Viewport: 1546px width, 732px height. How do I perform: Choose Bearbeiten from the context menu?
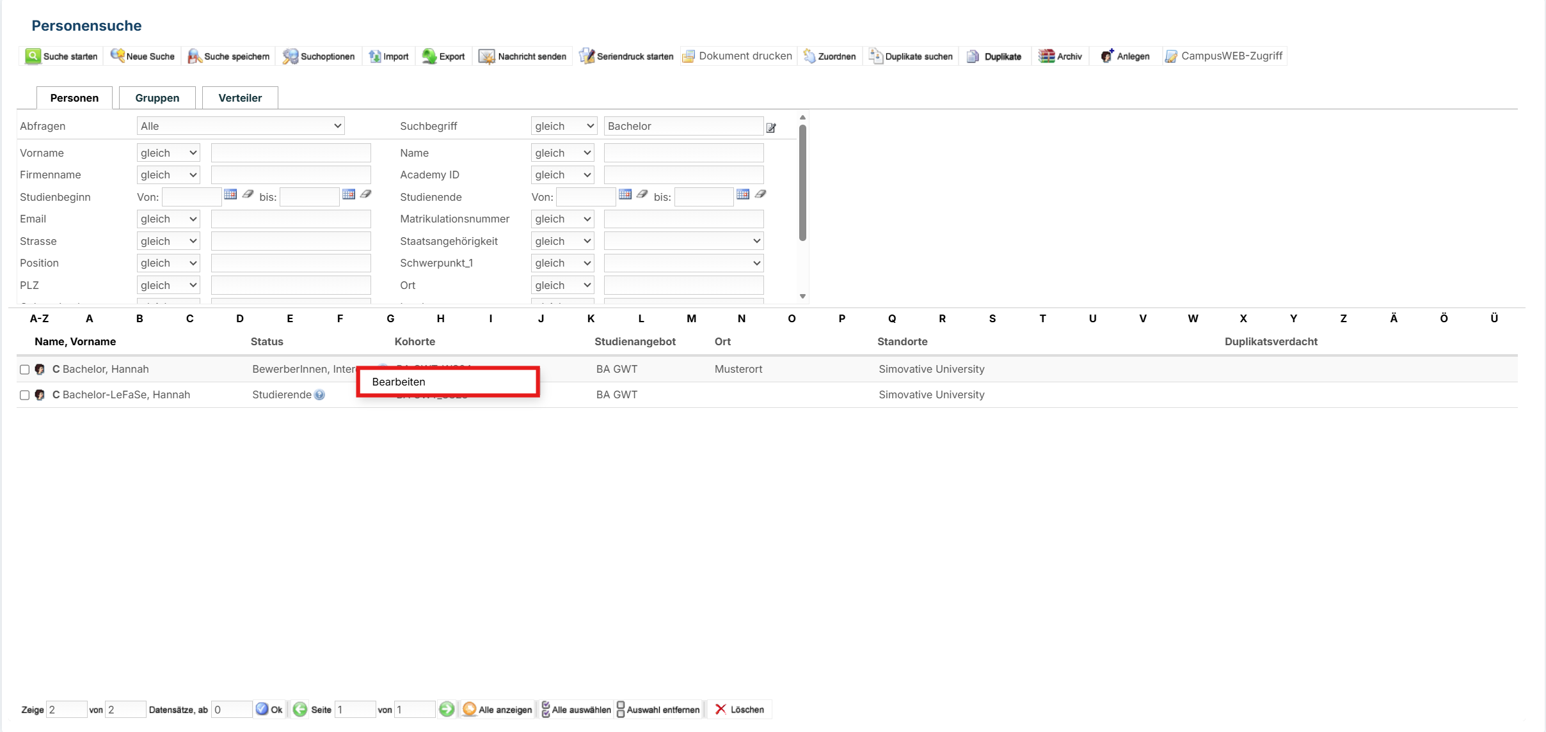[399, 382]
